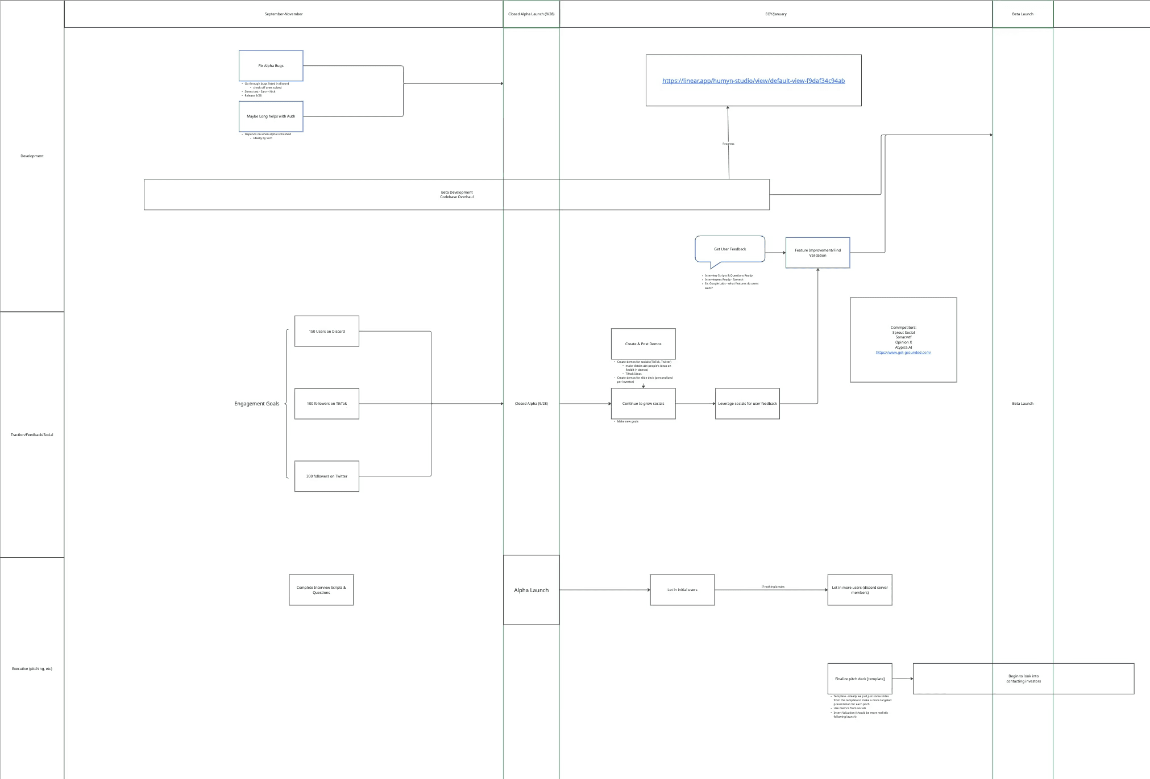Click the Beta Development Codebase Overhaul bar
This screenshot has width=1150, height=779.
[x=456, y=195]
